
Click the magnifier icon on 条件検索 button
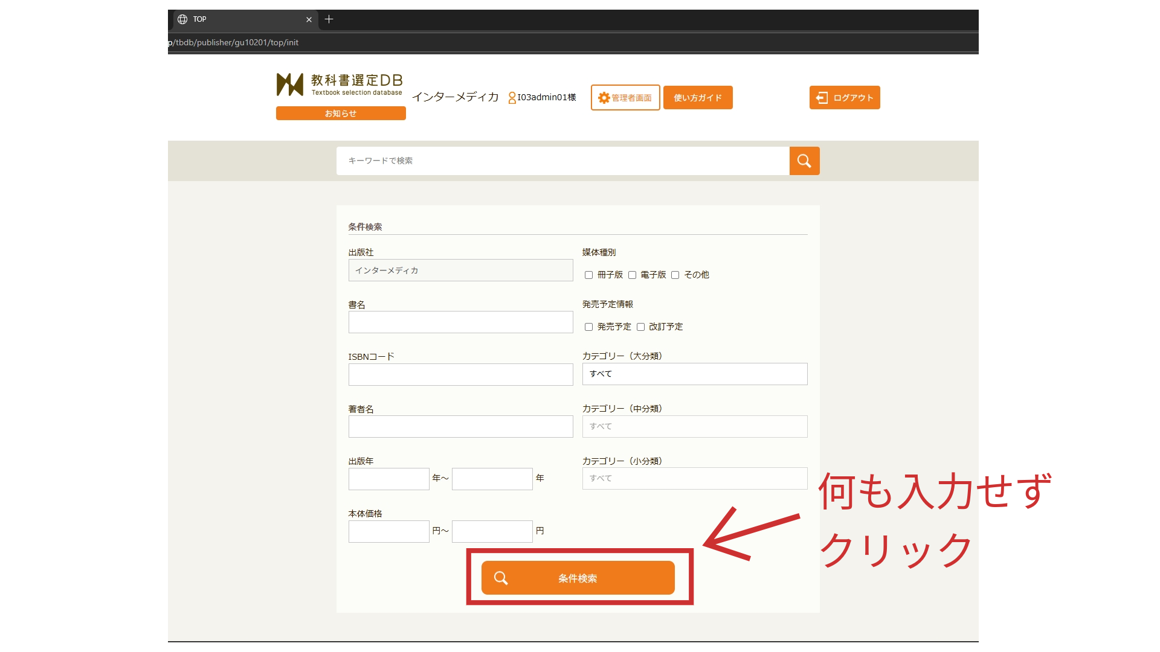coord(501,578)
